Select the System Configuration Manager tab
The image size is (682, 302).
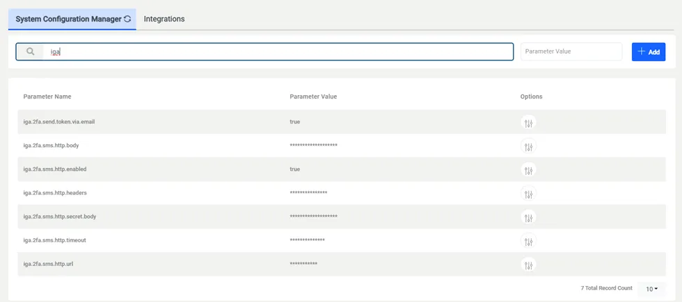coord(68,19)
